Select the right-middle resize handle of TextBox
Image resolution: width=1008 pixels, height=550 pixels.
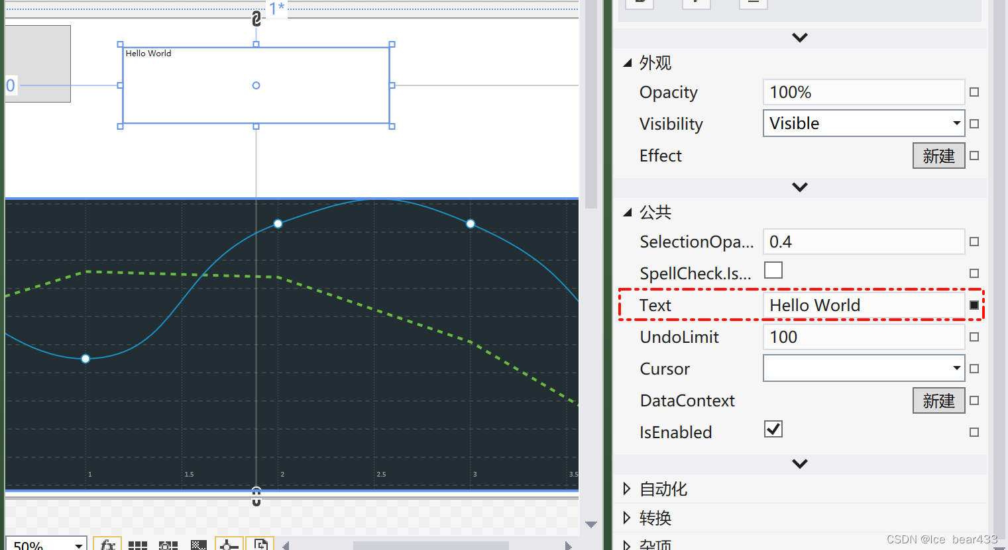[392, 85]
